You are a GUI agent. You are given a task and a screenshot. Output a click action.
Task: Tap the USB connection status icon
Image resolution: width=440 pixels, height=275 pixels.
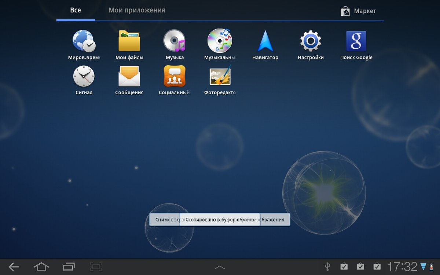point(328,267)
